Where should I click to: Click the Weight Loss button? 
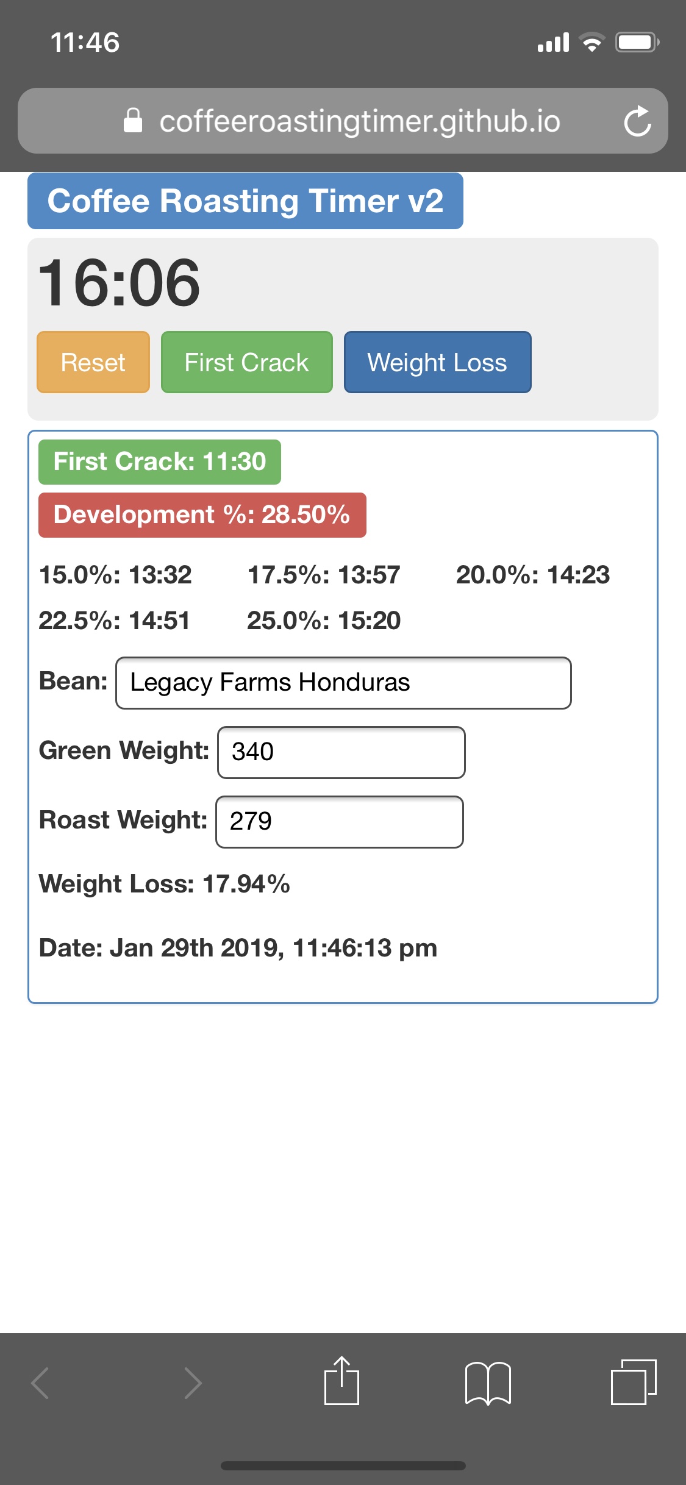tap(438, 362)
